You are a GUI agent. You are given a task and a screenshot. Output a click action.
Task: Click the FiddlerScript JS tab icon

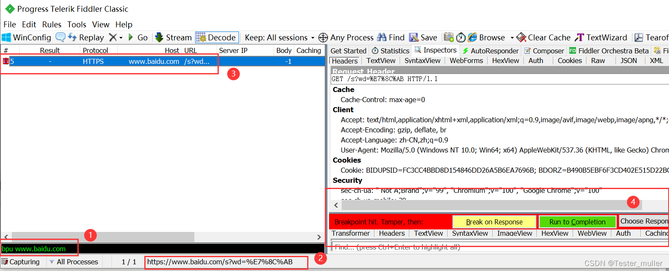tap(657, 50)
